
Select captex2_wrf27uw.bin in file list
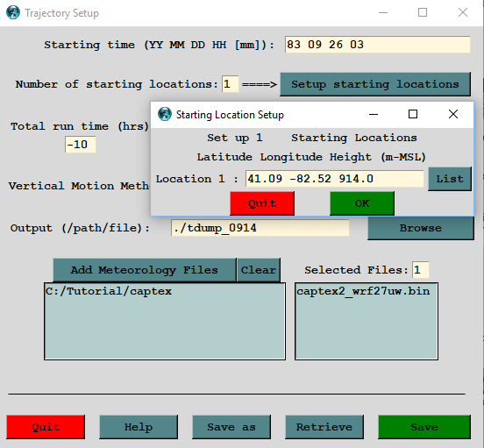[363, 291]
